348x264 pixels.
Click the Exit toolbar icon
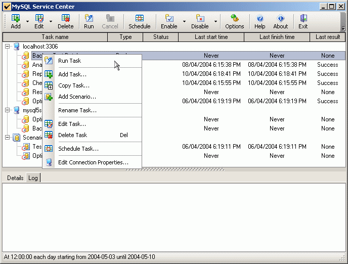[x=303, y=18]
